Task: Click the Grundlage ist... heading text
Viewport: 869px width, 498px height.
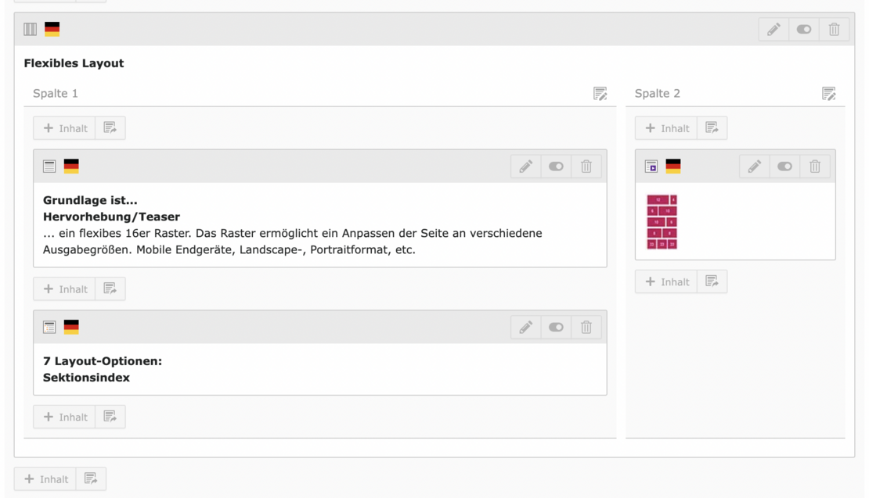Action: pos(90,201)
